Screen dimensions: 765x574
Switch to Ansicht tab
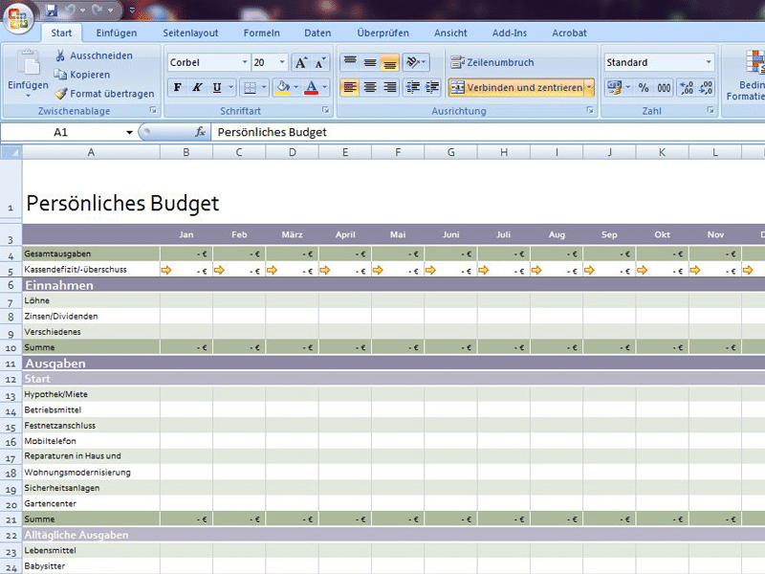pyautogui.click(x=450, y=33)
